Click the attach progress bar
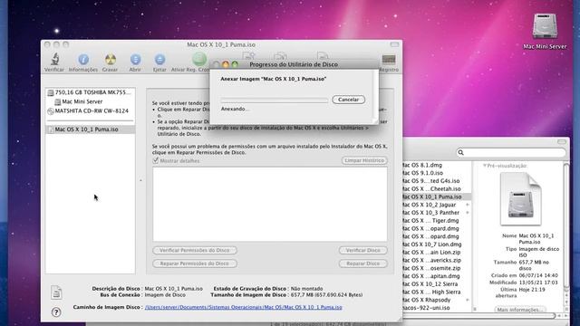This screenshot has height=326, width=580. click(x=274, y=100)
